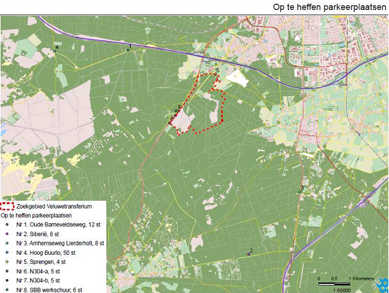Select legend entry Nr 3. Arnhemseweg Lierderholt
The height and width of the screenshot is (293, 389).
pyautogui.click(x=60, y=244)
